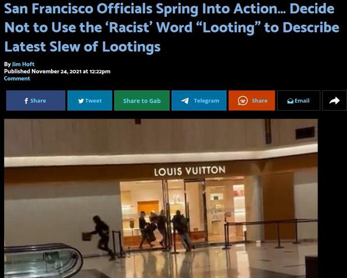The height and width of the screenshot is (278, 347).
Task: Click the orange Share button text
Action: (260, 101)
